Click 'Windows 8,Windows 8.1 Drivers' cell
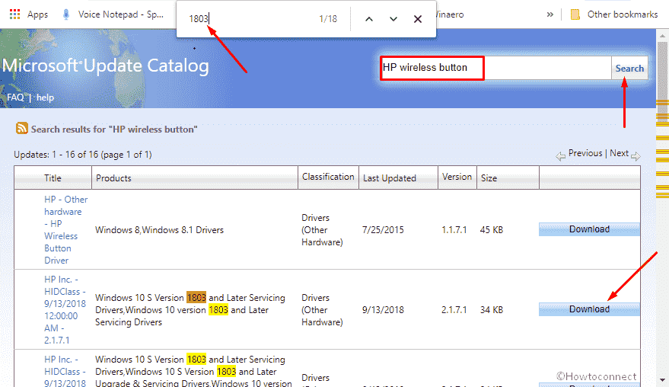The height and width of the screenshot is (387, 669). coord(159,230)
